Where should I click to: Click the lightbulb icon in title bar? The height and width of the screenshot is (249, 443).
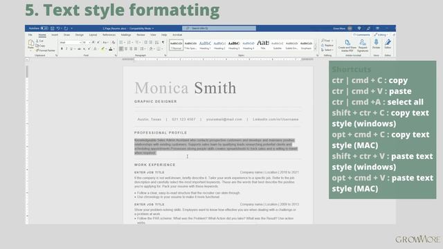pos(359,28)
